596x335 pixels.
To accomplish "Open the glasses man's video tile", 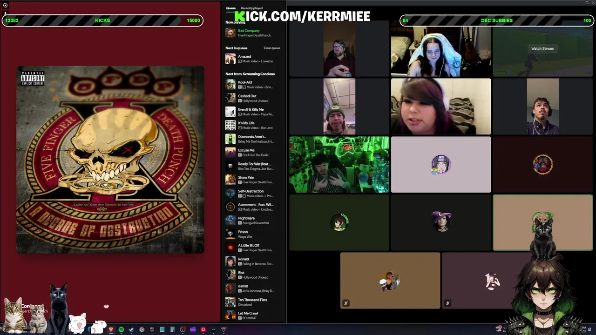I will (339, 49).
